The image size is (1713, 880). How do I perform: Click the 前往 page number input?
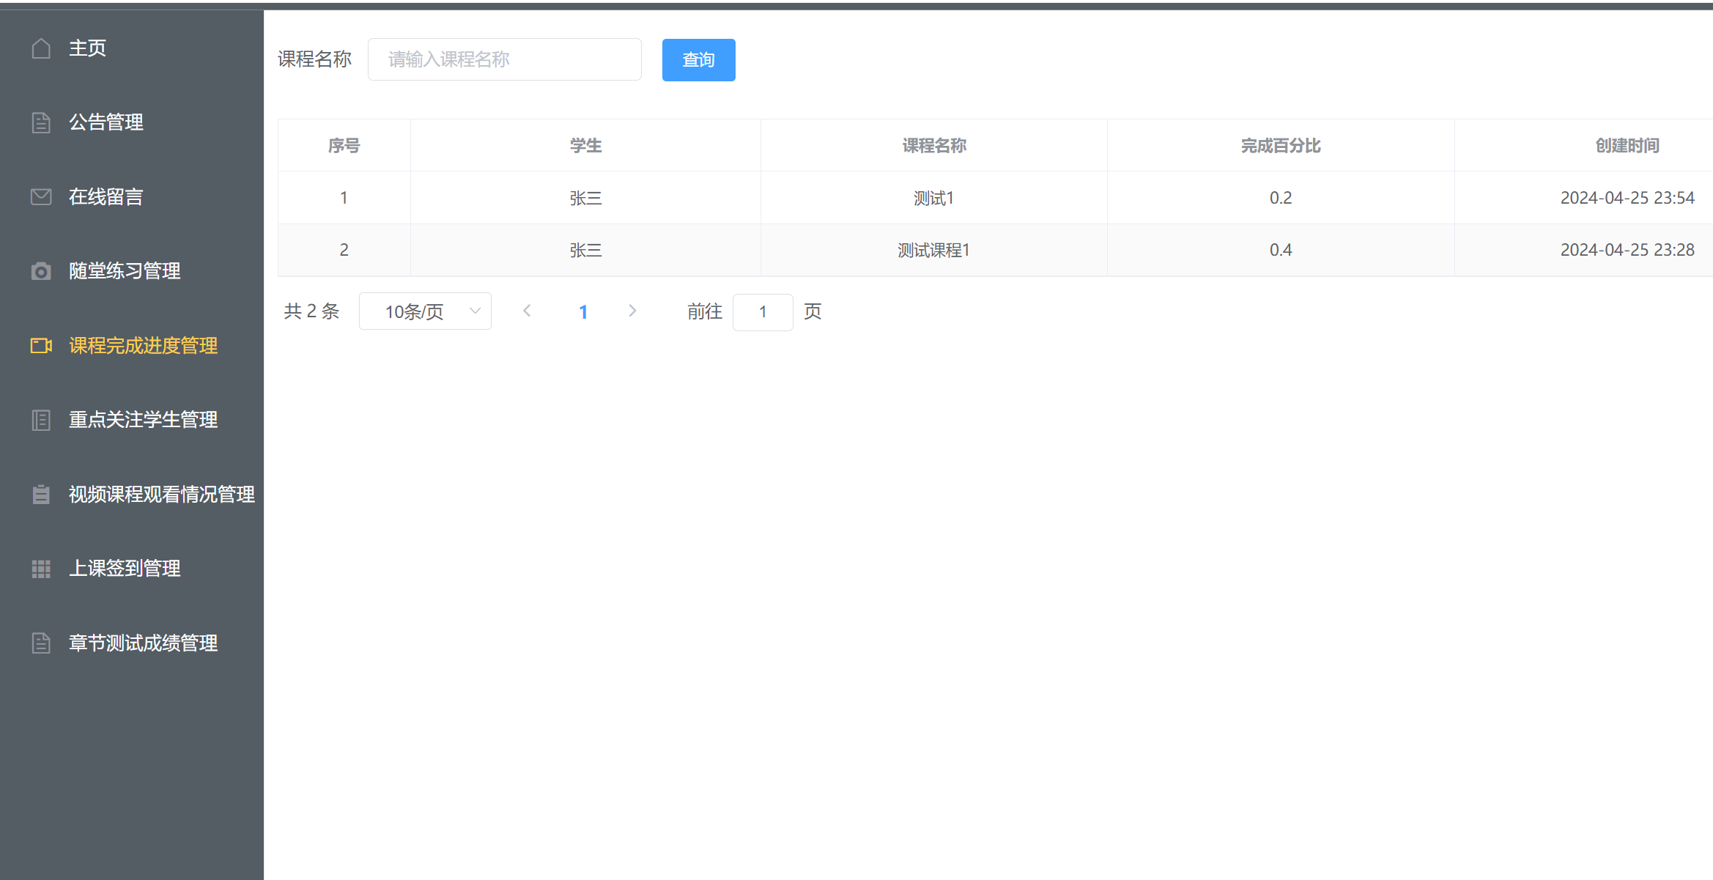763,311
